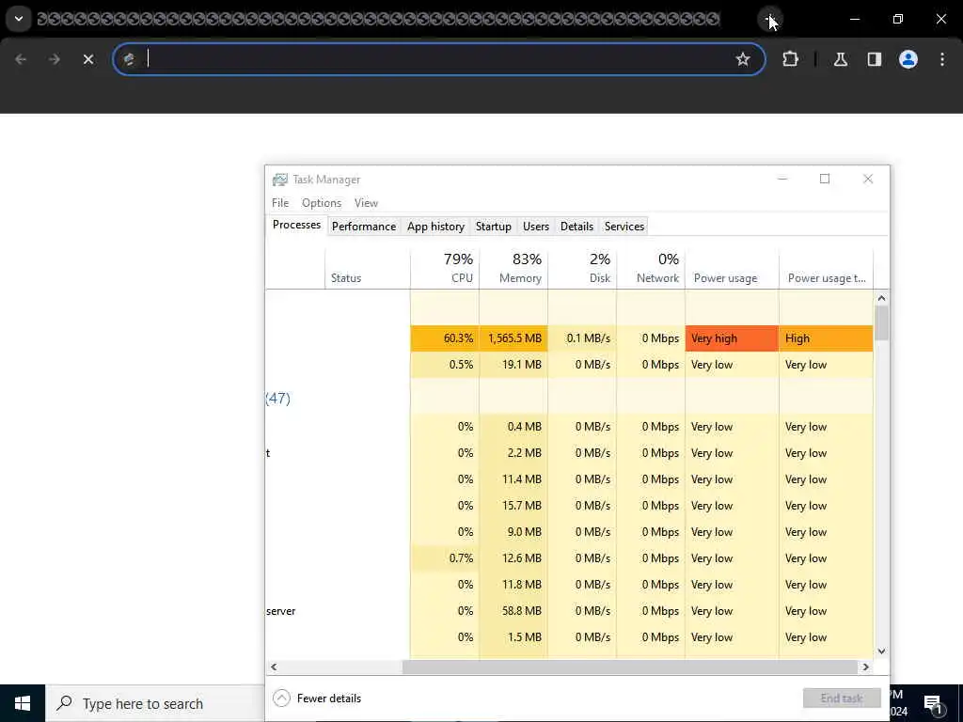The image size is (963, 722).
Task: Switch to the Users tab
Action: pos(535,226)
